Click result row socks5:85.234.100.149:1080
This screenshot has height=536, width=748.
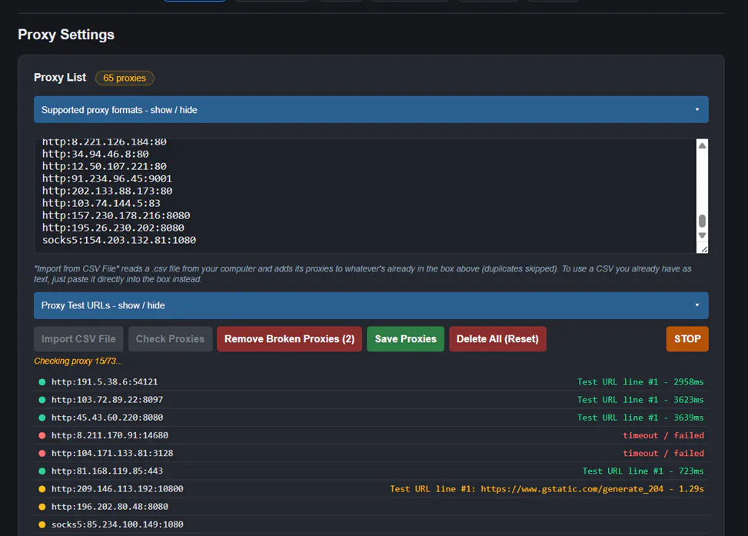pos(371,524)
